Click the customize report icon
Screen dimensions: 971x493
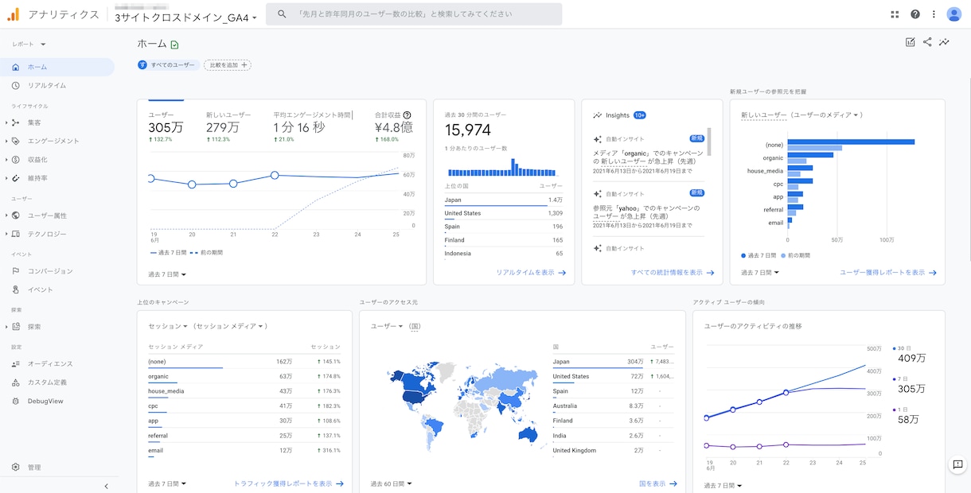(911, 42)
